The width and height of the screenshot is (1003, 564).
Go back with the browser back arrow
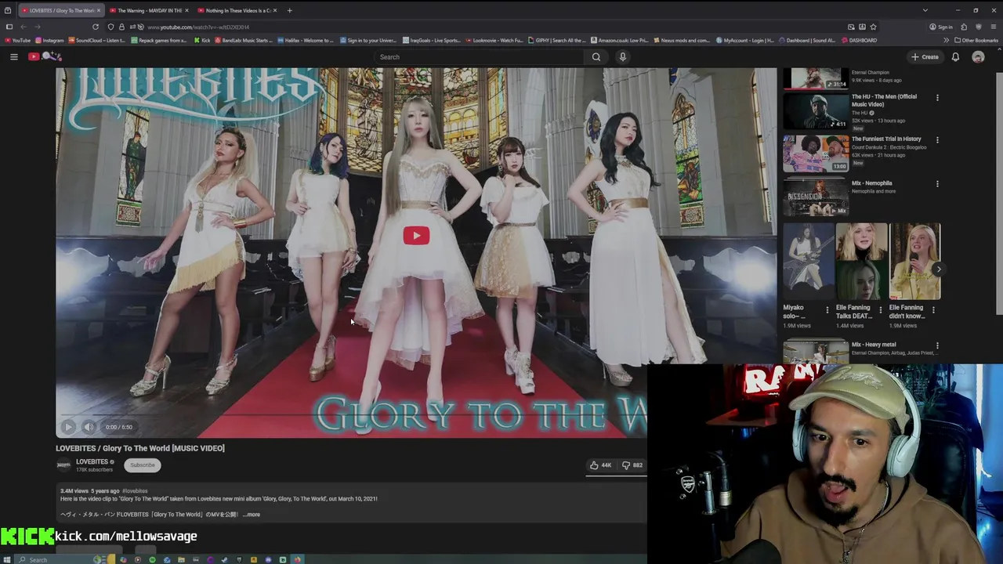(23, 27)
